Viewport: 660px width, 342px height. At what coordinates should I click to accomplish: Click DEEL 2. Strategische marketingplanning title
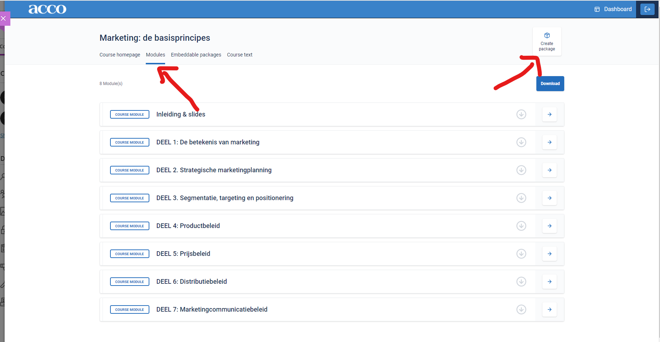click(214, 170)
